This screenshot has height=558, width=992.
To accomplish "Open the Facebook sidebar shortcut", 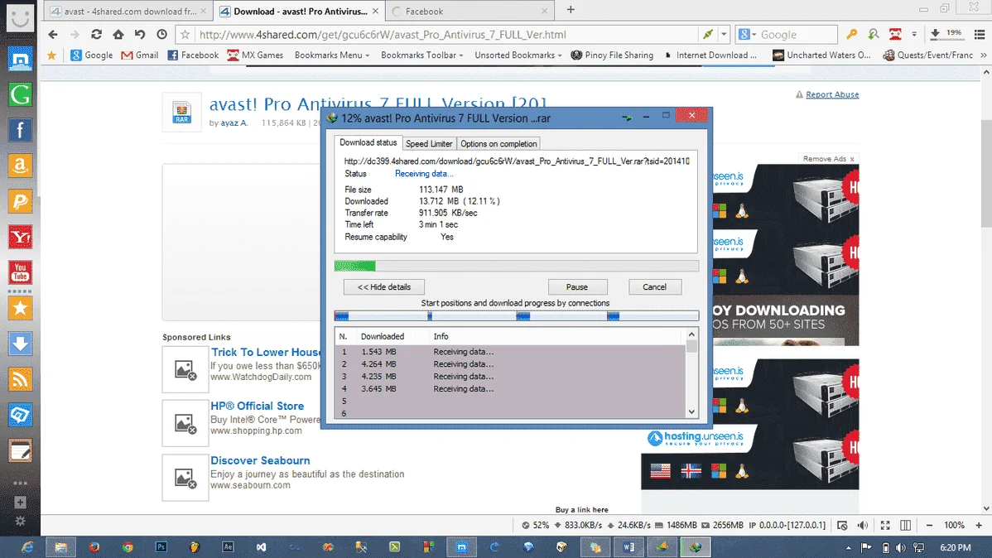I will click(x=20, y=130).
